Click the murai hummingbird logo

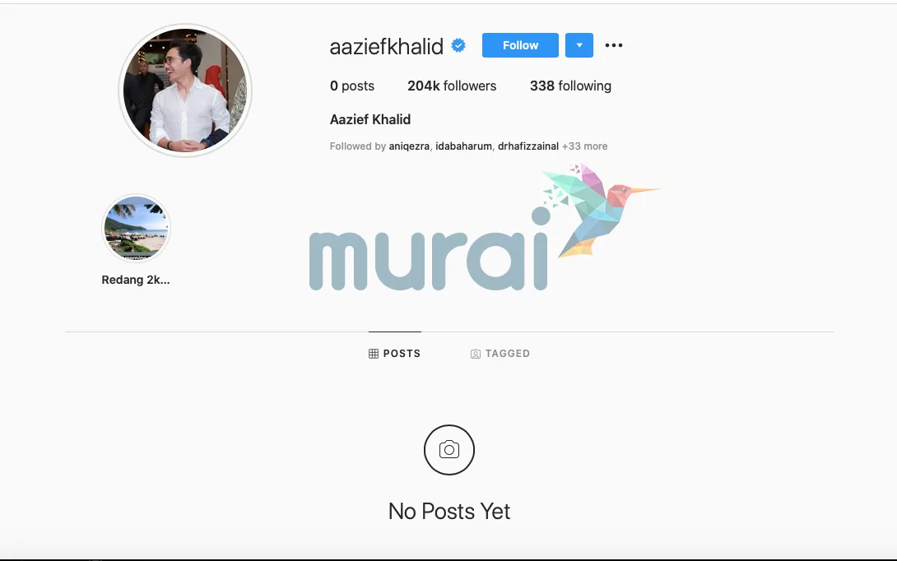coord(484,227)
